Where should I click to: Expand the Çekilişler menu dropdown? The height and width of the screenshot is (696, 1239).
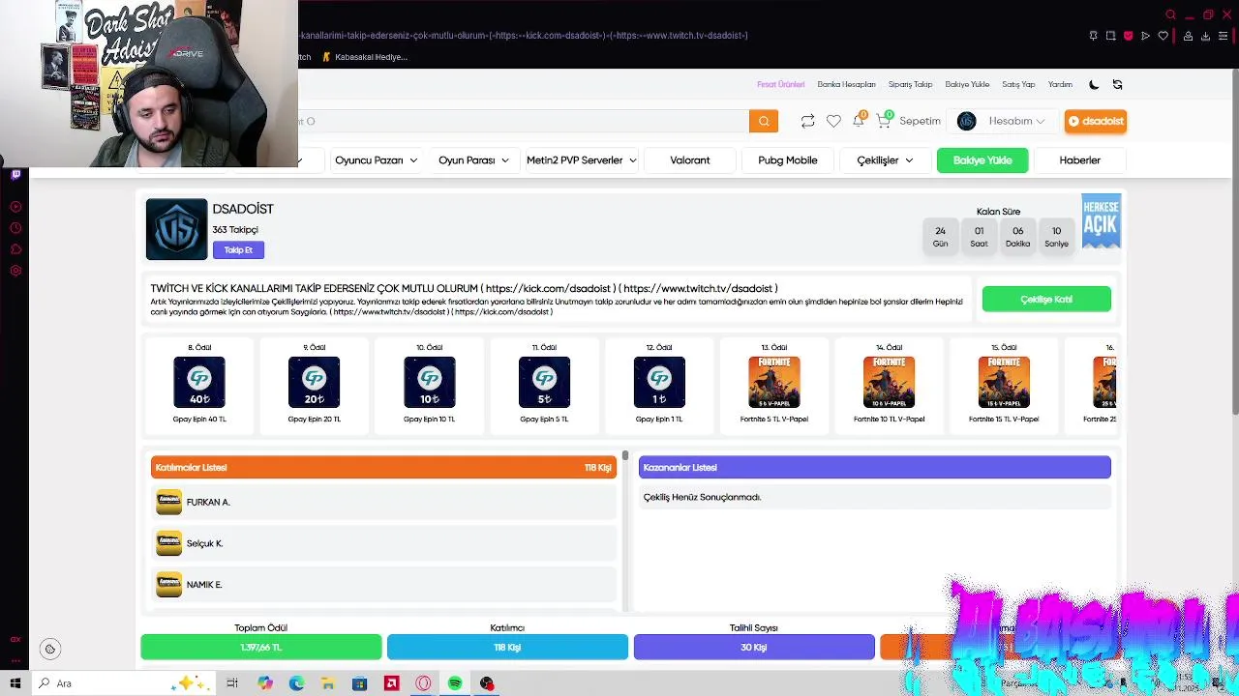885,160
